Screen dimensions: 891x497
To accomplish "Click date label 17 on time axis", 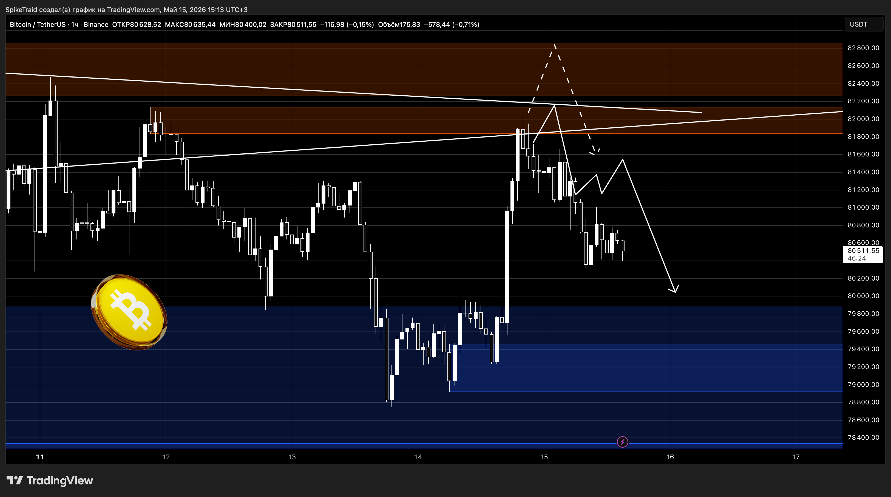I will click(796, 457).
